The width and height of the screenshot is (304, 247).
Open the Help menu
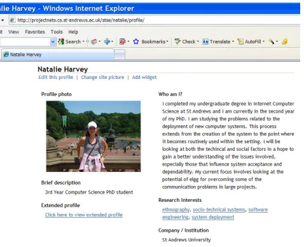pos(73,32)
